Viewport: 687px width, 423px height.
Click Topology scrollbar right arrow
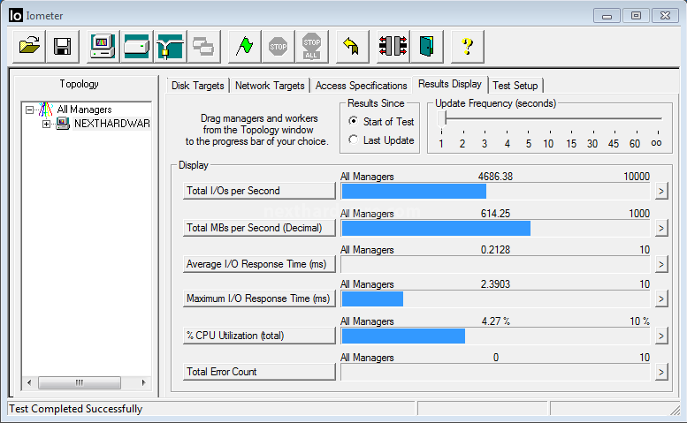coord(143,382)
